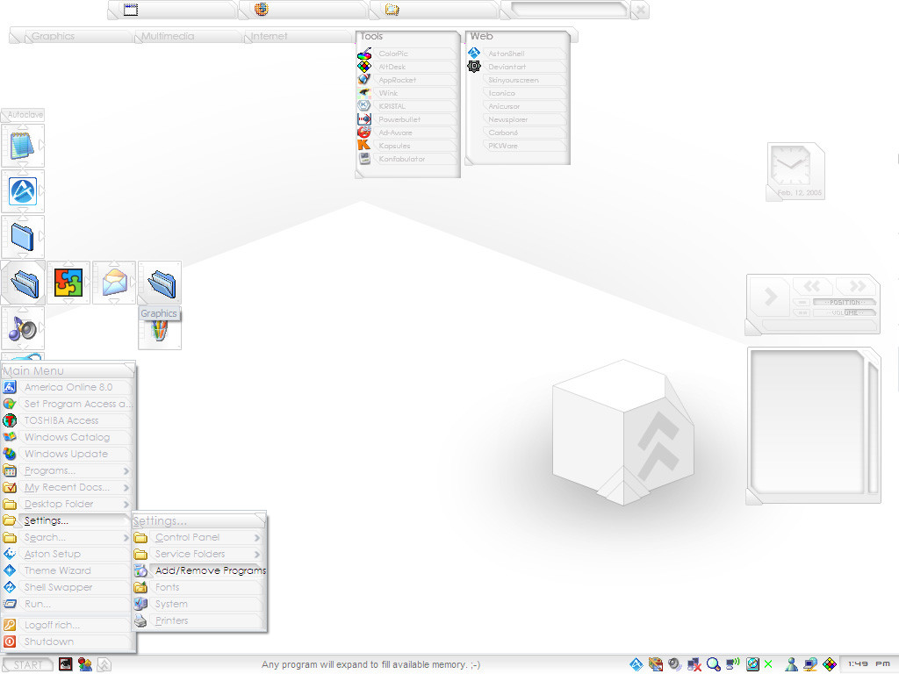The image size is (899, 674).
Task: Launch ColorPic from the Tools panel
Action: (393, 54)
